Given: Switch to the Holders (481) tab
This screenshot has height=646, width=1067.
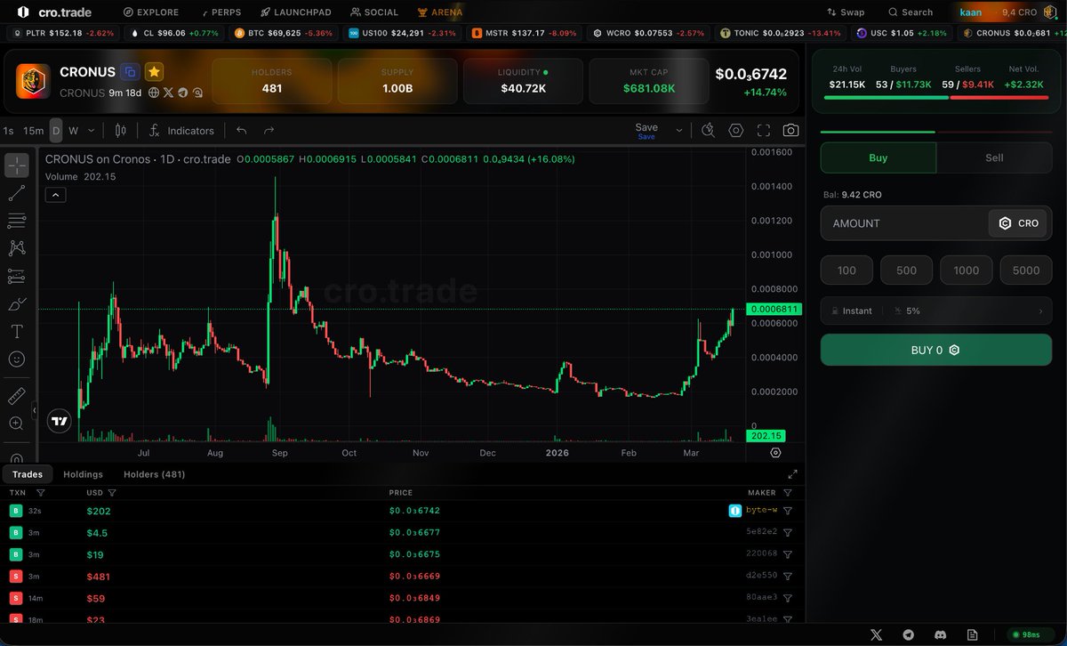Looking at the screenshot, I should click(x=155, y=474).
